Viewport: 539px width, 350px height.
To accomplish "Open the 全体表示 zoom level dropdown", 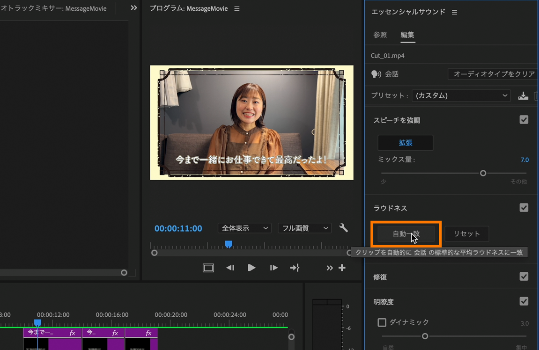I will point(244,228).
